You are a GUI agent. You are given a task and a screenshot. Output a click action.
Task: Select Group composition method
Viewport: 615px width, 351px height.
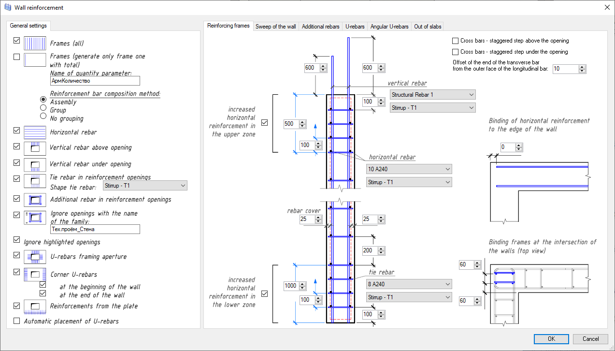tap(43, 107)
